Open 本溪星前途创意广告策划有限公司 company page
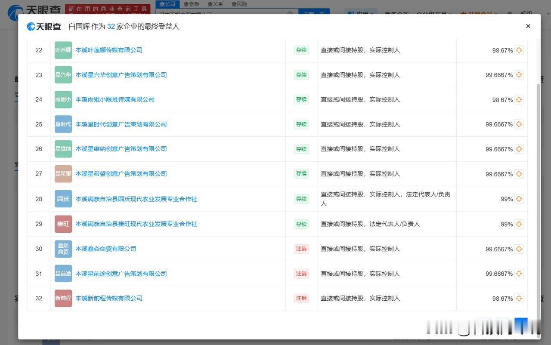551x345 pixels. point(121,274)
